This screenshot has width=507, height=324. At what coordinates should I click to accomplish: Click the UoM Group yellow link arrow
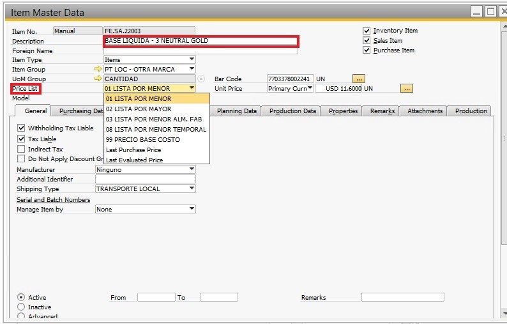click(x=98, y=79)
